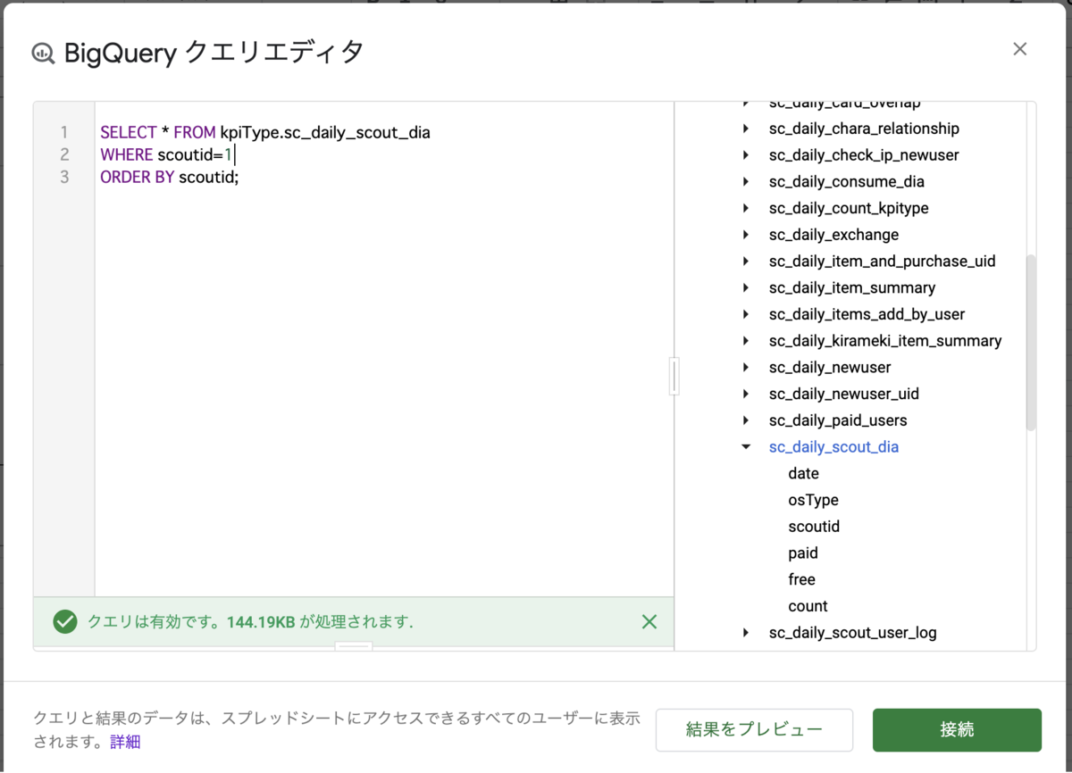Expand sc_daily_exchange table

click(746, 235)
